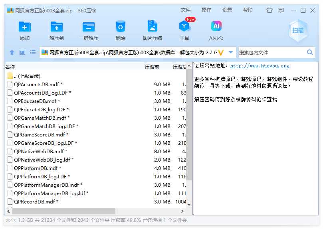This screenshot has height=229, width=323.
Task: Open the 图片压缩 image compression tool
Action: [x=153, y=26]
